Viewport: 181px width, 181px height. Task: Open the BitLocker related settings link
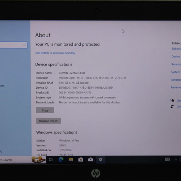pos(176,49)
